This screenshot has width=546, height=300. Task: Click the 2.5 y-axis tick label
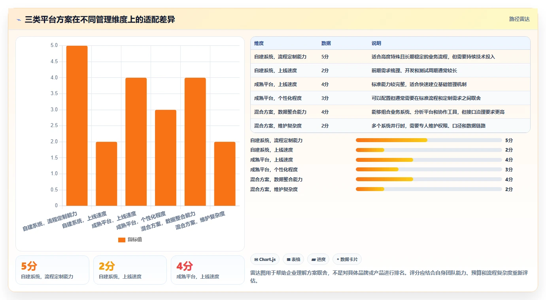pos(54,126)
